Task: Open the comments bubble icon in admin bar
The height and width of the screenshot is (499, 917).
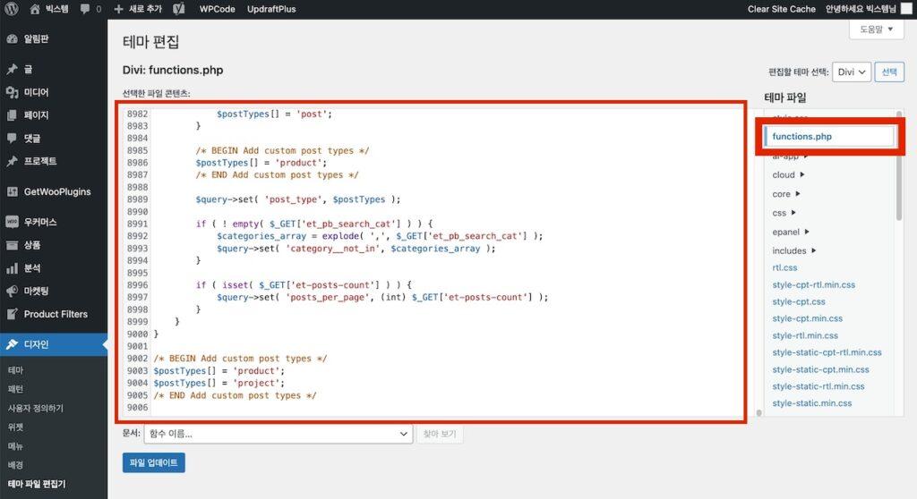Action: coord(85,9)
